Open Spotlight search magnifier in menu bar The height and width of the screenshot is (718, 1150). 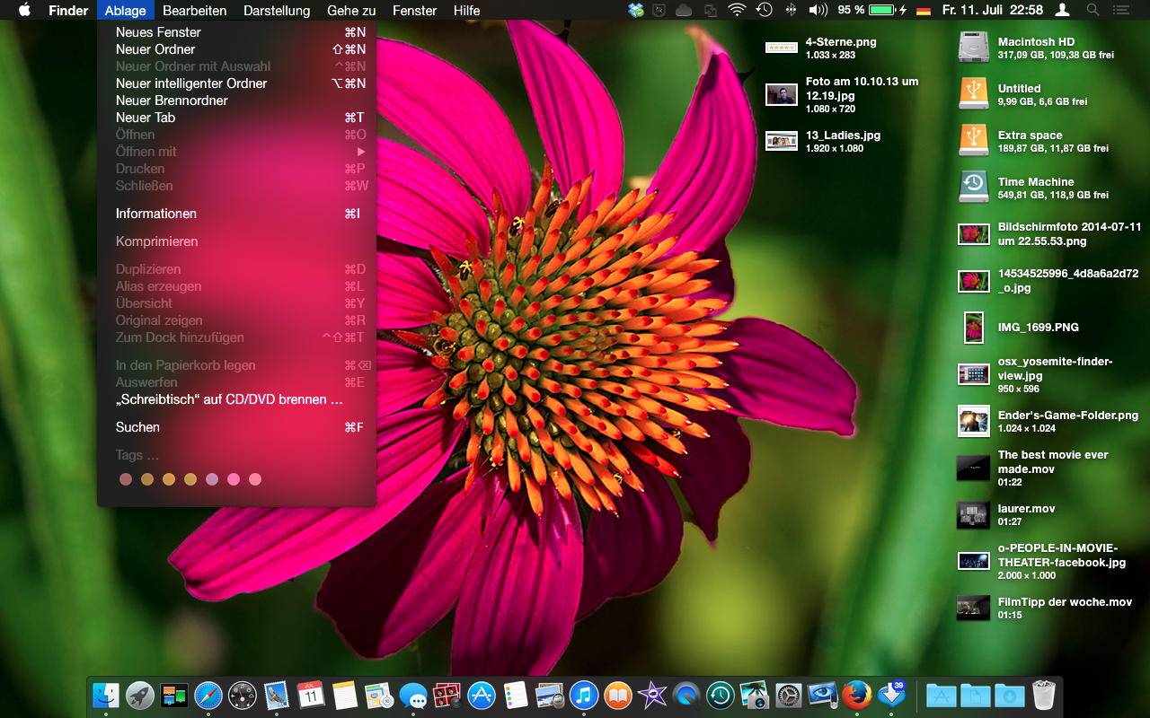tap(1092, 11)
